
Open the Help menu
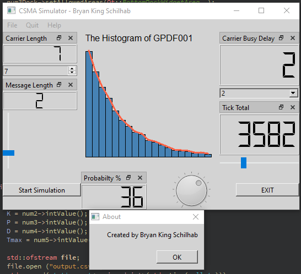(54, 25)
